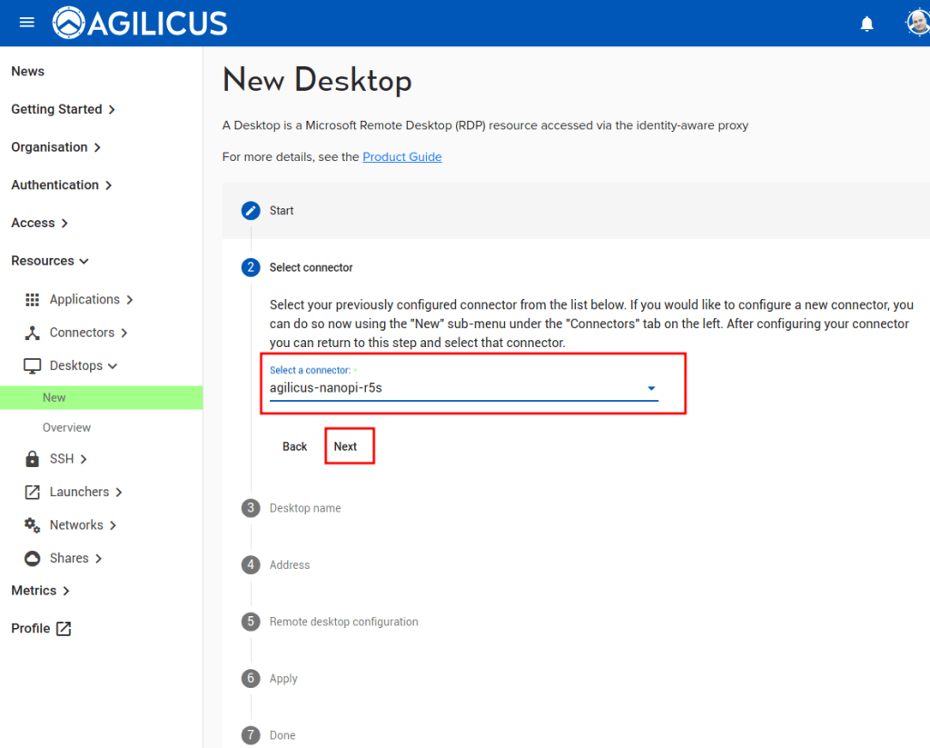
Task: Expand the Authentication menu
Action: (x=61, y=185)
